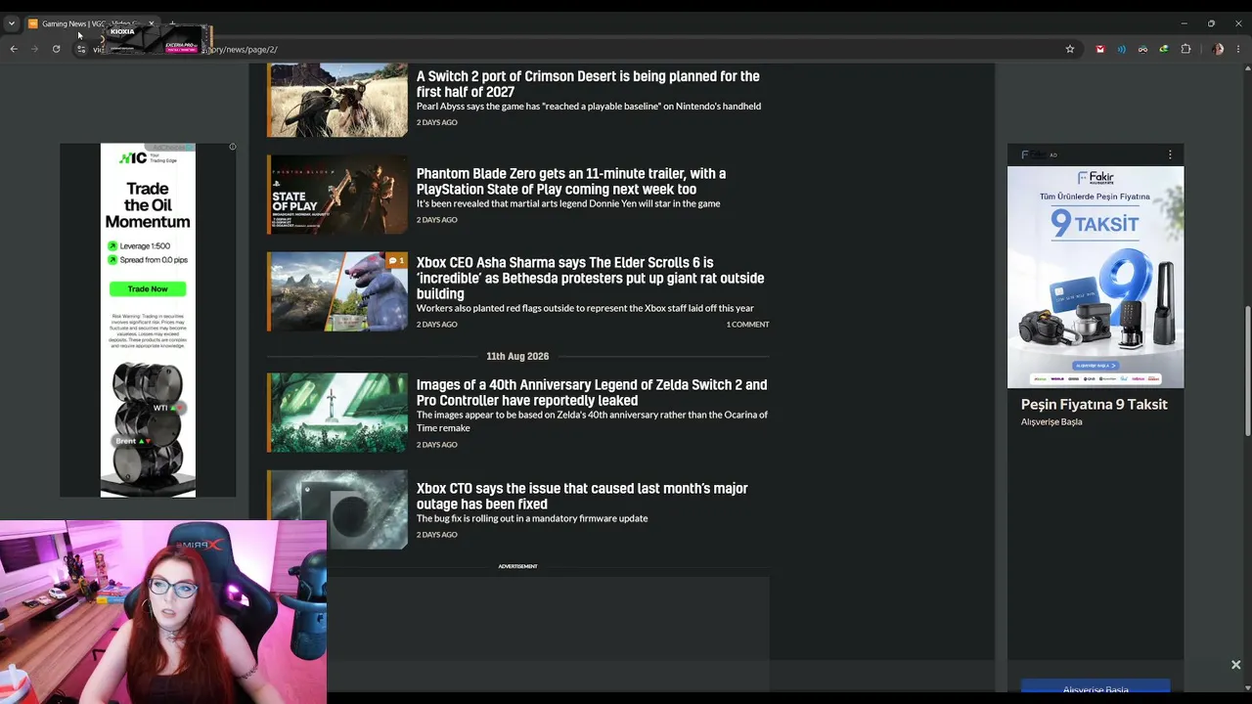
Task: Open the Extensions puzzle piece menu
Action: pos(1185,49)
